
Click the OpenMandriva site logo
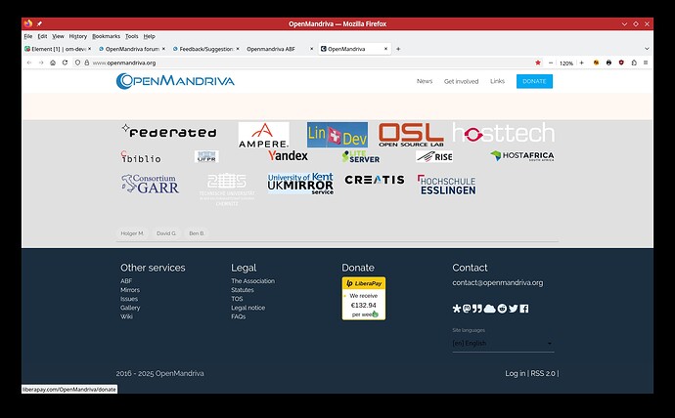(x=175, y=81)
